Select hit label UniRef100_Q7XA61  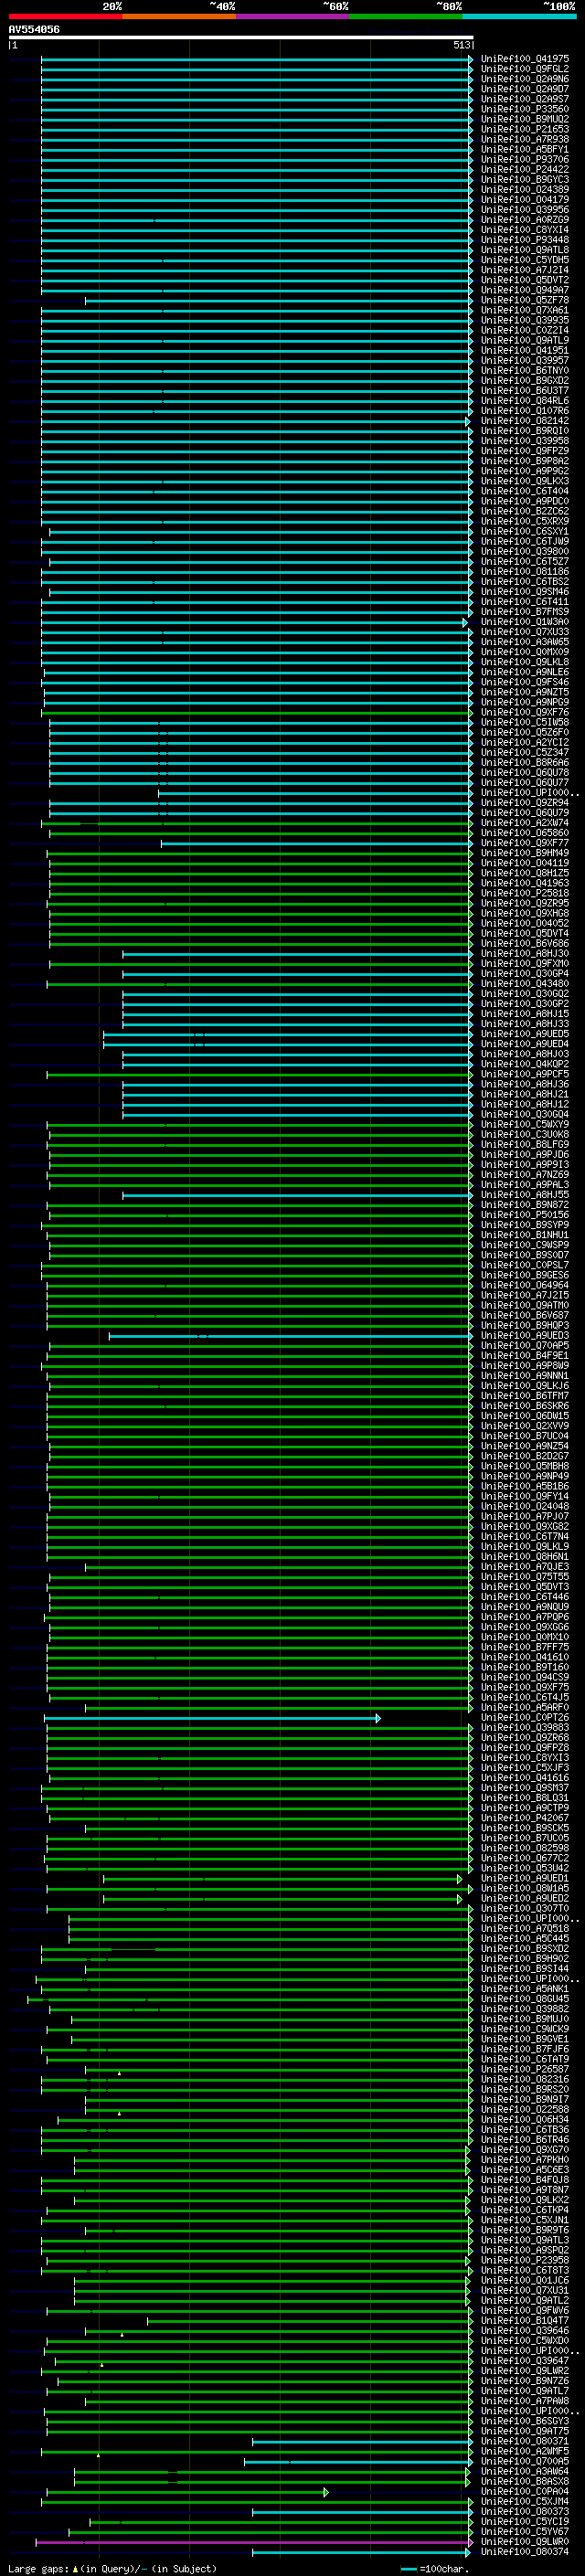[x=524, y=310]
